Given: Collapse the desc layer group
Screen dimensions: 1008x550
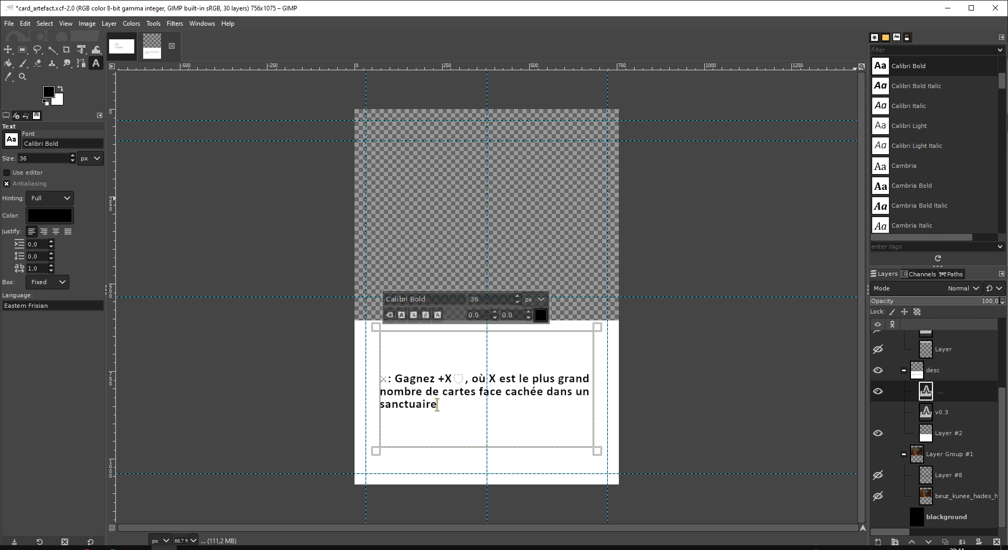Looking at the screenshot, I should tap(904, 370).
